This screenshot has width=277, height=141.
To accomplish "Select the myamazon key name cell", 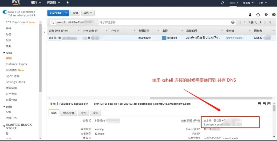I will (x=145, y=38).
